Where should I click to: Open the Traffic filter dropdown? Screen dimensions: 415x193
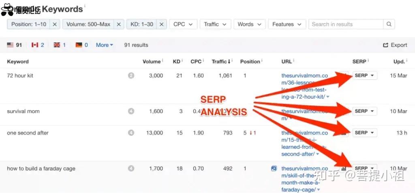coord(216,24)
